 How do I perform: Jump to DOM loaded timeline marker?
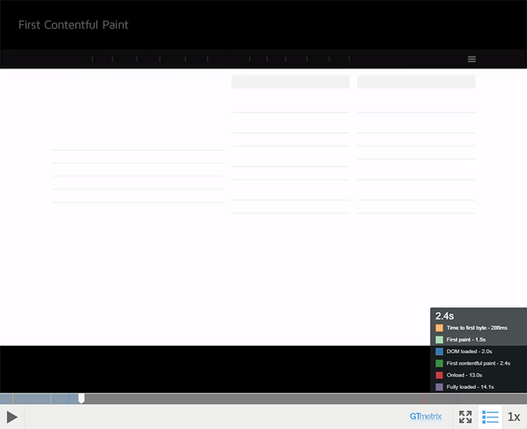click(69, 399)
